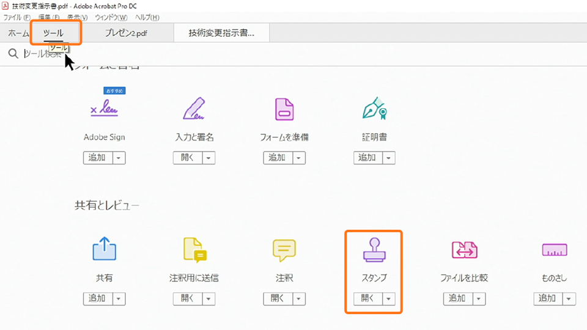Click the スタンプ label
Viewport: 587px width, 330px height.
click(x=374, y=278)
